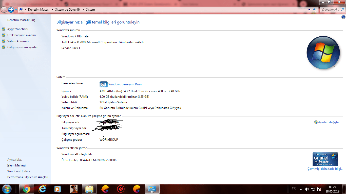The image size is (346, 194).
Task: Open Windows Deneyimi Dizini link
Action: tap(125, 84)
